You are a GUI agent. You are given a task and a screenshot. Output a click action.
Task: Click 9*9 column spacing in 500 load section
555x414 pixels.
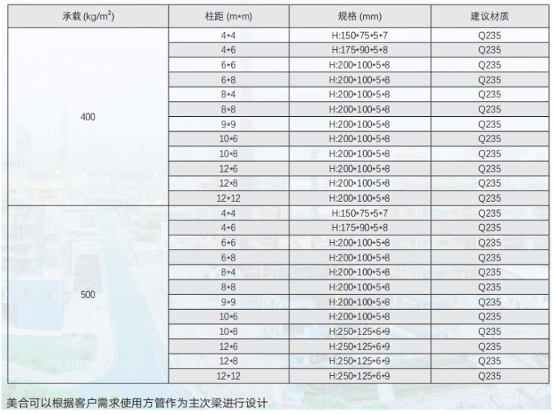point(228,302)
